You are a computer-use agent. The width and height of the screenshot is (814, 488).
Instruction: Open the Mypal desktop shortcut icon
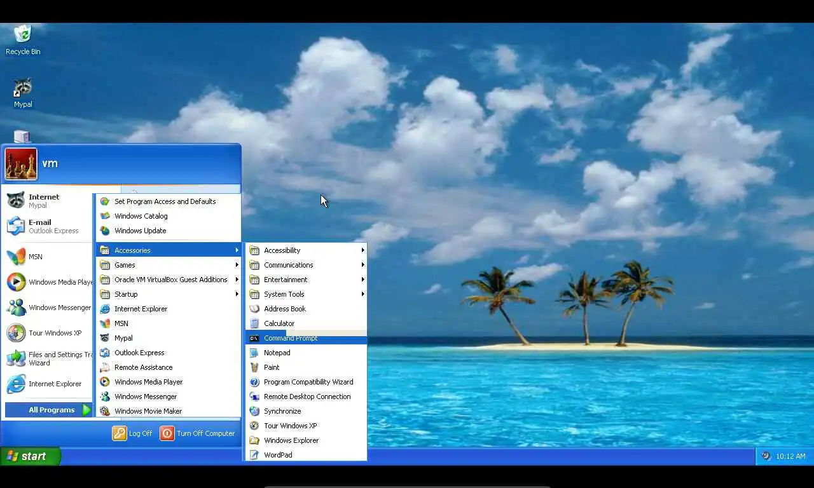coord(23,87)
